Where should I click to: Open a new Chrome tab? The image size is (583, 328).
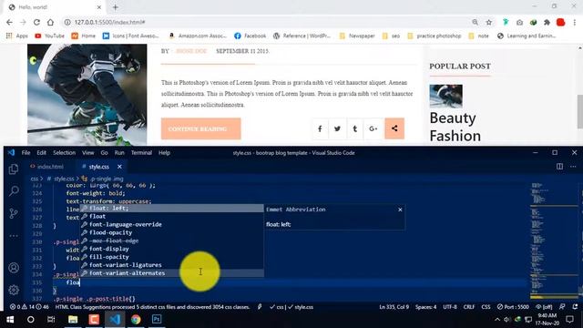coord(116,7)
